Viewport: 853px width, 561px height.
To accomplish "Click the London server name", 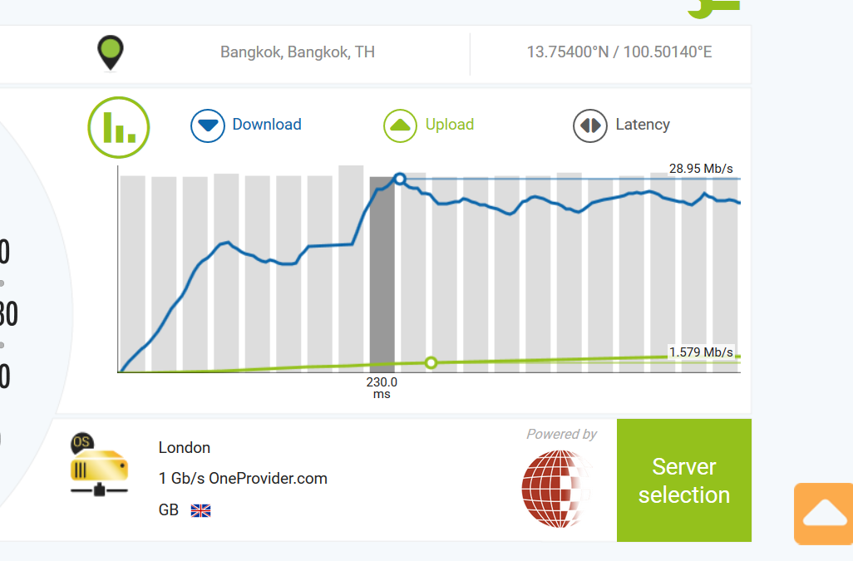I will point(185,448).
